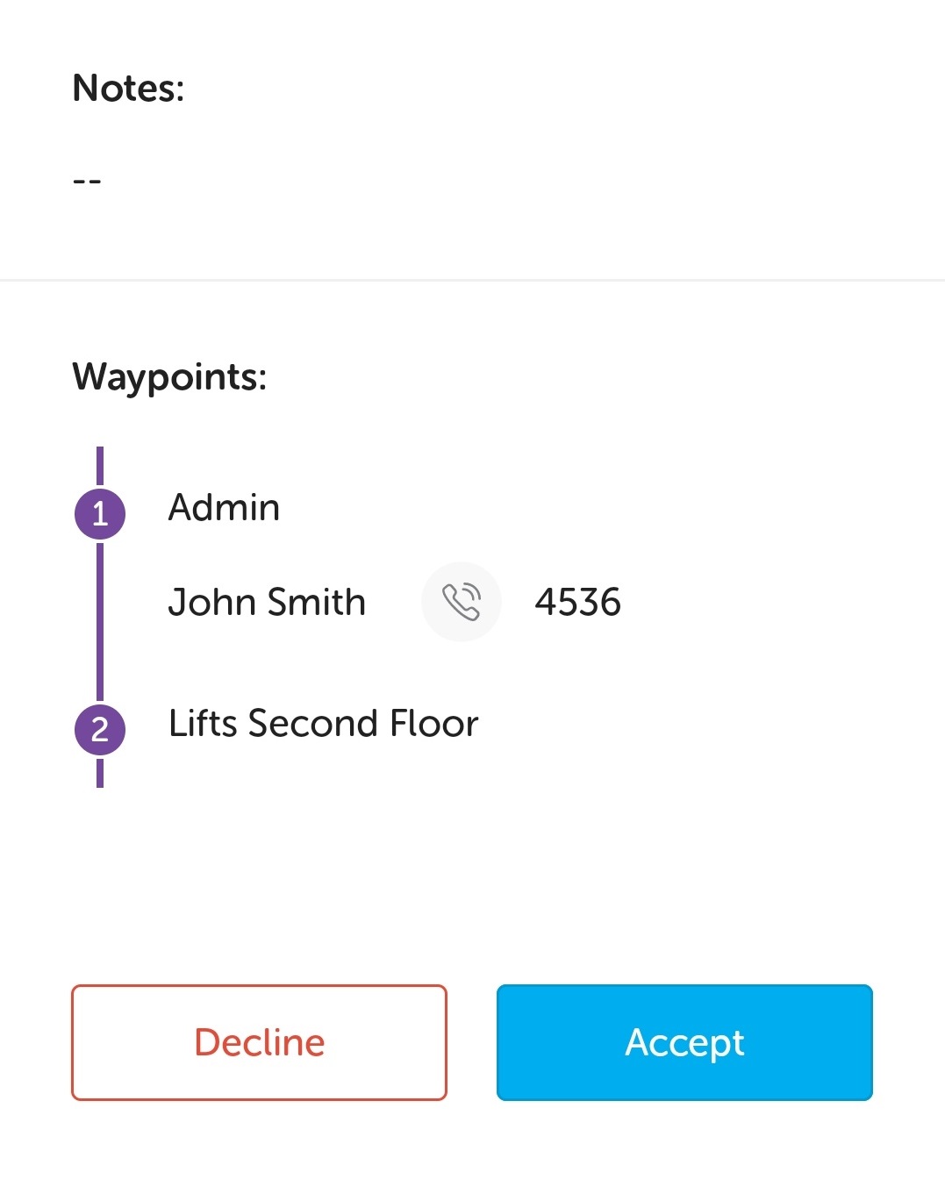Screen dimensions: 945x1194
Task: Decline the job request
Action: coord(259,1042)
